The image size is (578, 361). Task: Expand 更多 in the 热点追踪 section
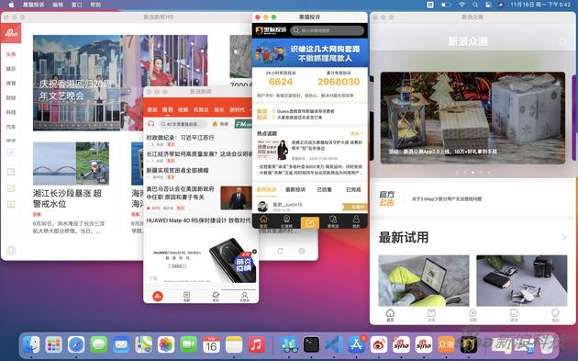point(356,133)
